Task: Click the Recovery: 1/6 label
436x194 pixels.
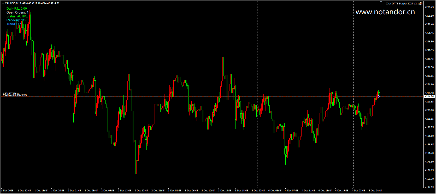Action: tap(16, 20)
